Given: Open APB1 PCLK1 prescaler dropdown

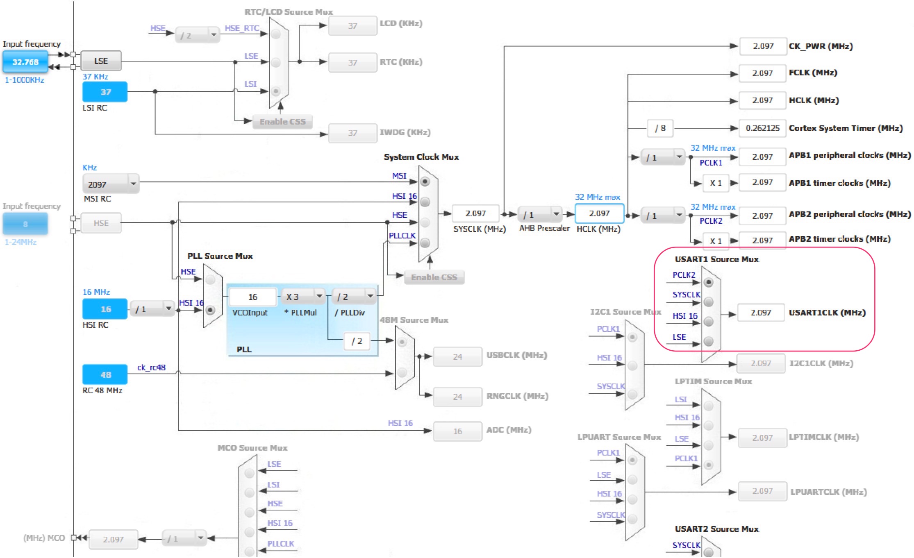Looking at the screenshot, I should (x=663, y=157).
